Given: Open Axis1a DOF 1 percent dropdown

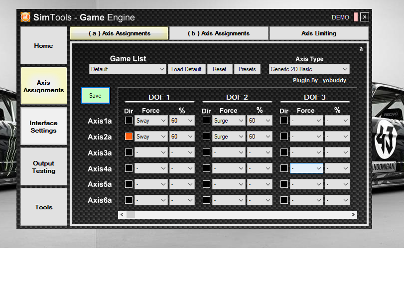Looking at the screenshot, I should 182,121.
